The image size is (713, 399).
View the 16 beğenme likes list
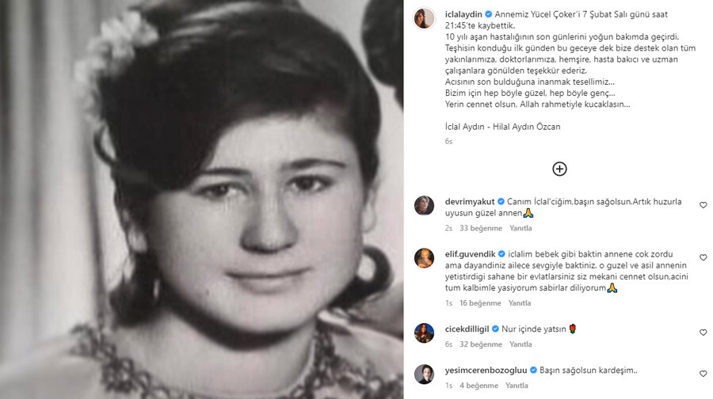[x=480, y=303]
